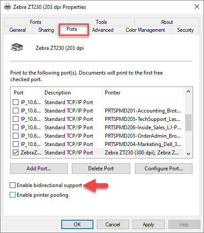The width and height of the screenshot is (204, 233).
Task: Open the Color Management tab
Action: point(145,30)
